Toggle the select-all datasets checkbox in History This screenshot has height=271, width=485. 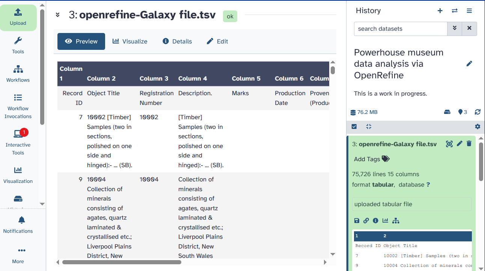[x=354, y=127]
